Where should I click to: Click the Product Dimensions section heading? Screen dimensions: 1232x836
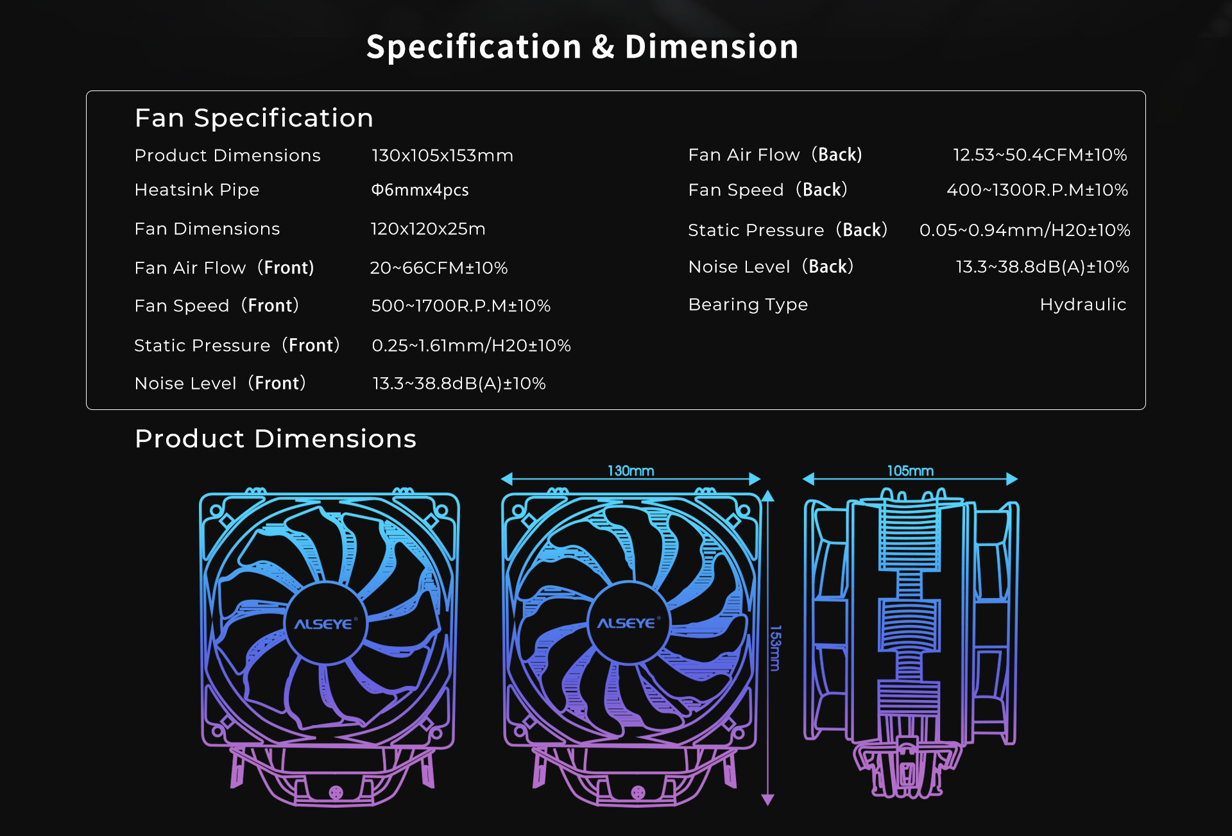(275, 439)
